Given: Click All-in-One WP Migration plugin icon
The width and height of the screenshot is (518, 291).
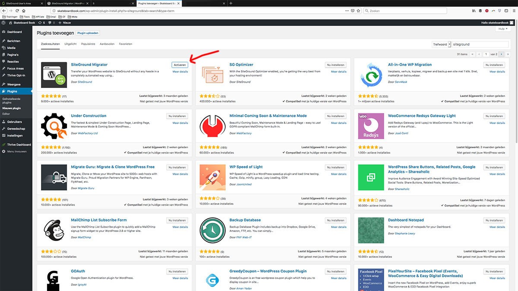Looking at the screenshot, I should tap(371, 75).
